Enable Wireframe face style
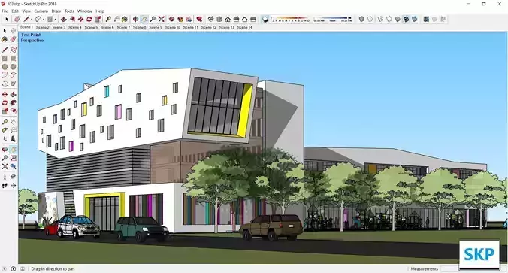 [x=380, y=19]
